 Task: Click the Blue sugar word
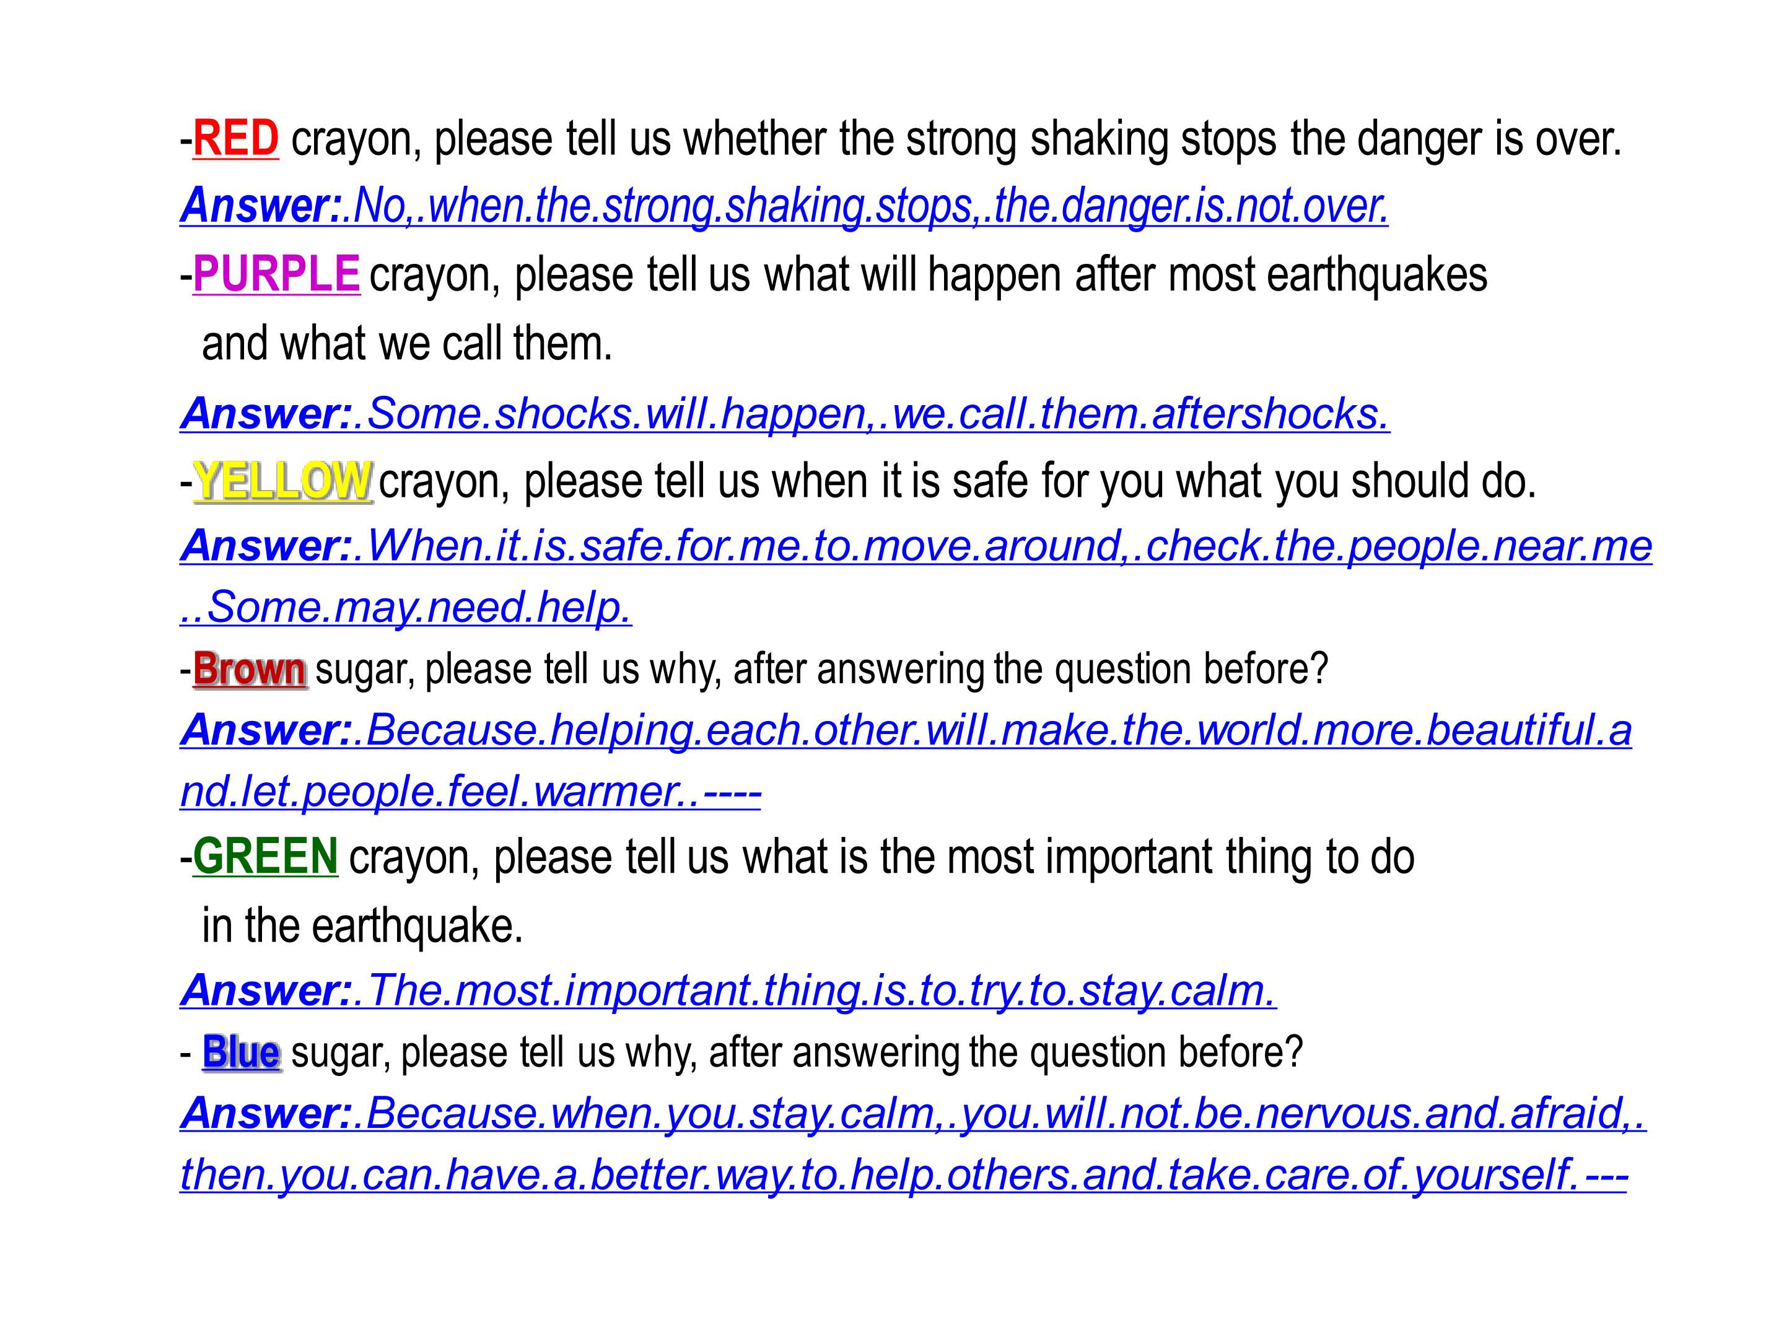pos(241,1052)
